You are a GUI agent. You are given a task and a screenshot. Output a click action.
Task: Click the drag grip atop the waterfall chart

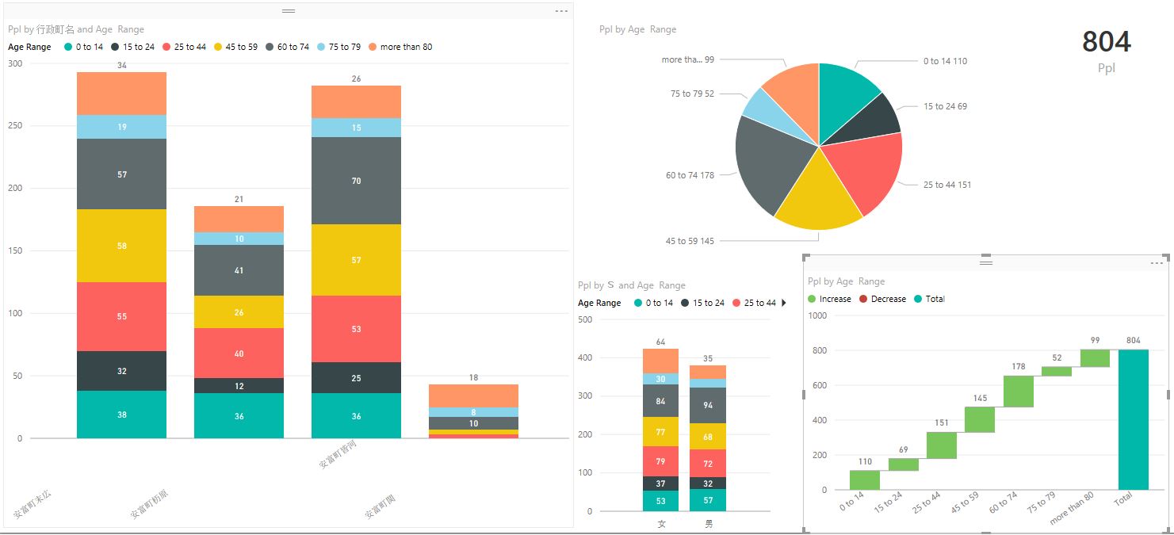point(986,262)
